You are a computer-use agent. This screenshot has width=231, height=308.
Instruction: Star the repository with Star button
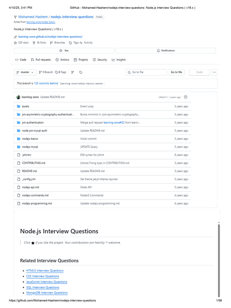point(64,51)
